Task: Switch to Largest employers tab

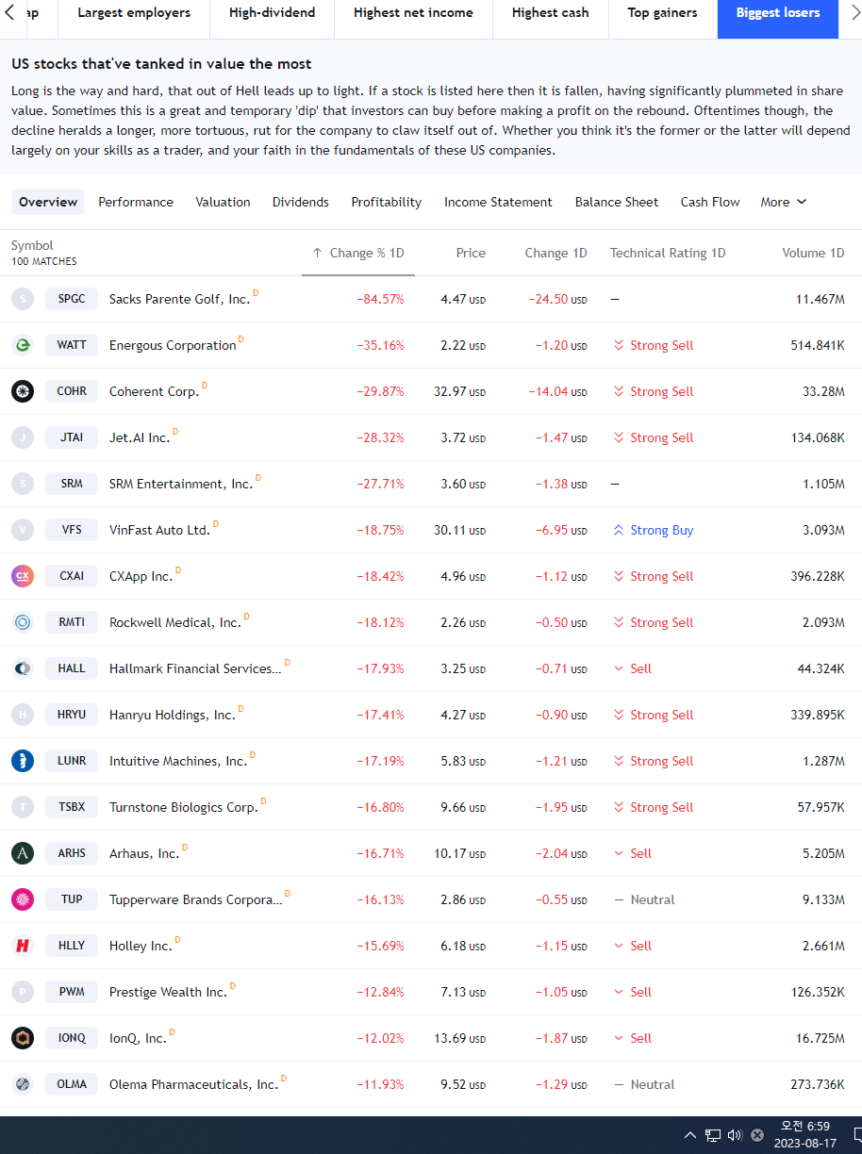Action: pyautogui.click(x=134, y=13)
